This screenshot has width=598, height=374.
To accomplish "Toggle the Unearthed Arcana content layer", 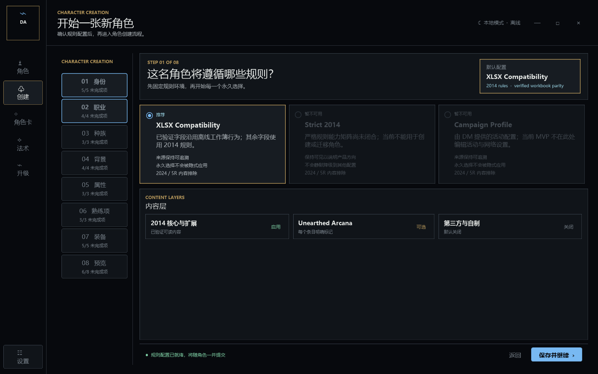I will (364, 226).
